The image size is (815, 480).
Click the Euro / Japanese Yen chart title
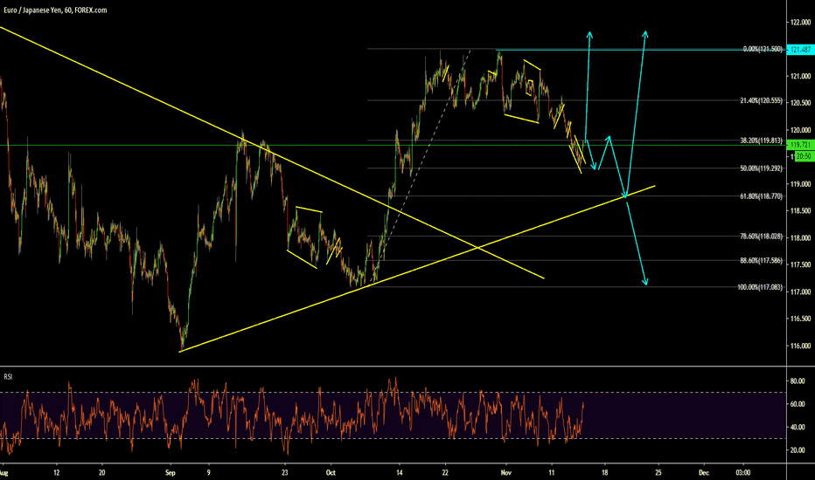point(54,10)
